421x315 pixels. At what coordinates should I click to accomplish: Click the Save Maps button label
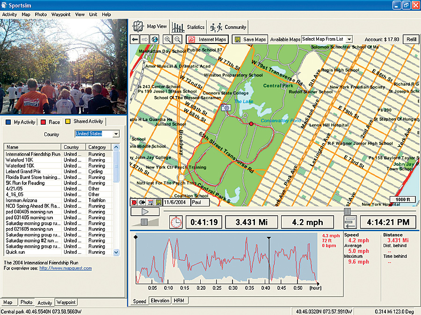[254, 39]
